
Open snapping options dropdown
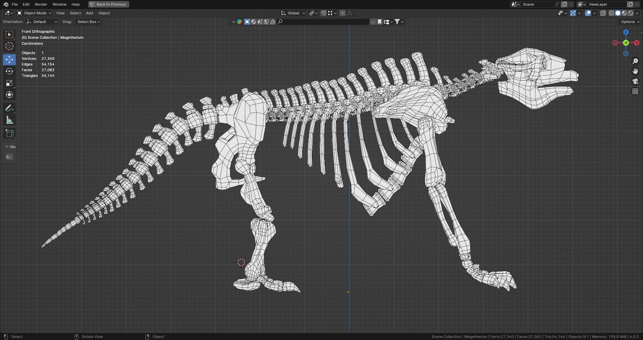(332, 13)
